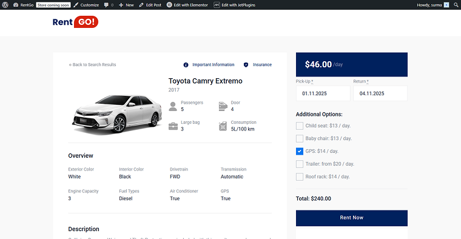Click the 5L/100 km consumption value
The height and width of the screenshot is (239, 461).
(243, 129)
